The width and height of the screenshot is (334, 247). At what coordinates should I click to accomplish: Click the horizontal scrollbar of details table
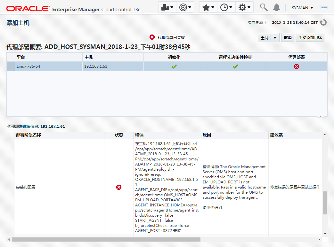106,239
